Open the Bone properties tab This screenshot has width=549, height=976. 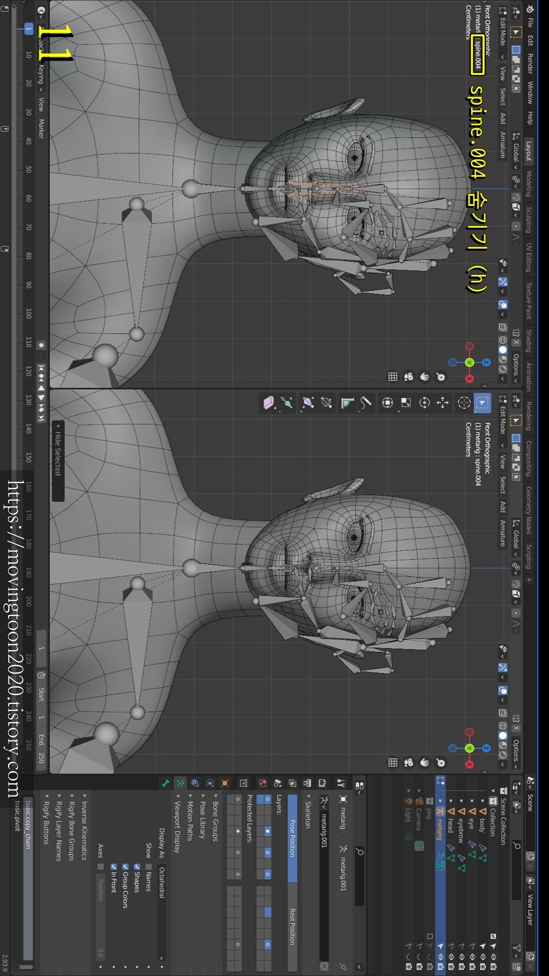pos(165,783)
